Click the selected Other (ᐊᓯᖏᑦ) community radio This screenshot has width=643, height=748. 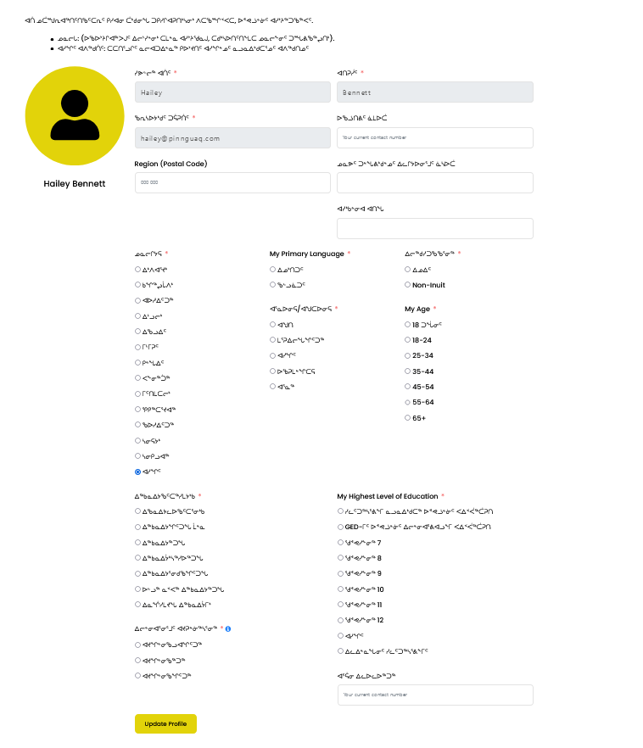[138, 472]
